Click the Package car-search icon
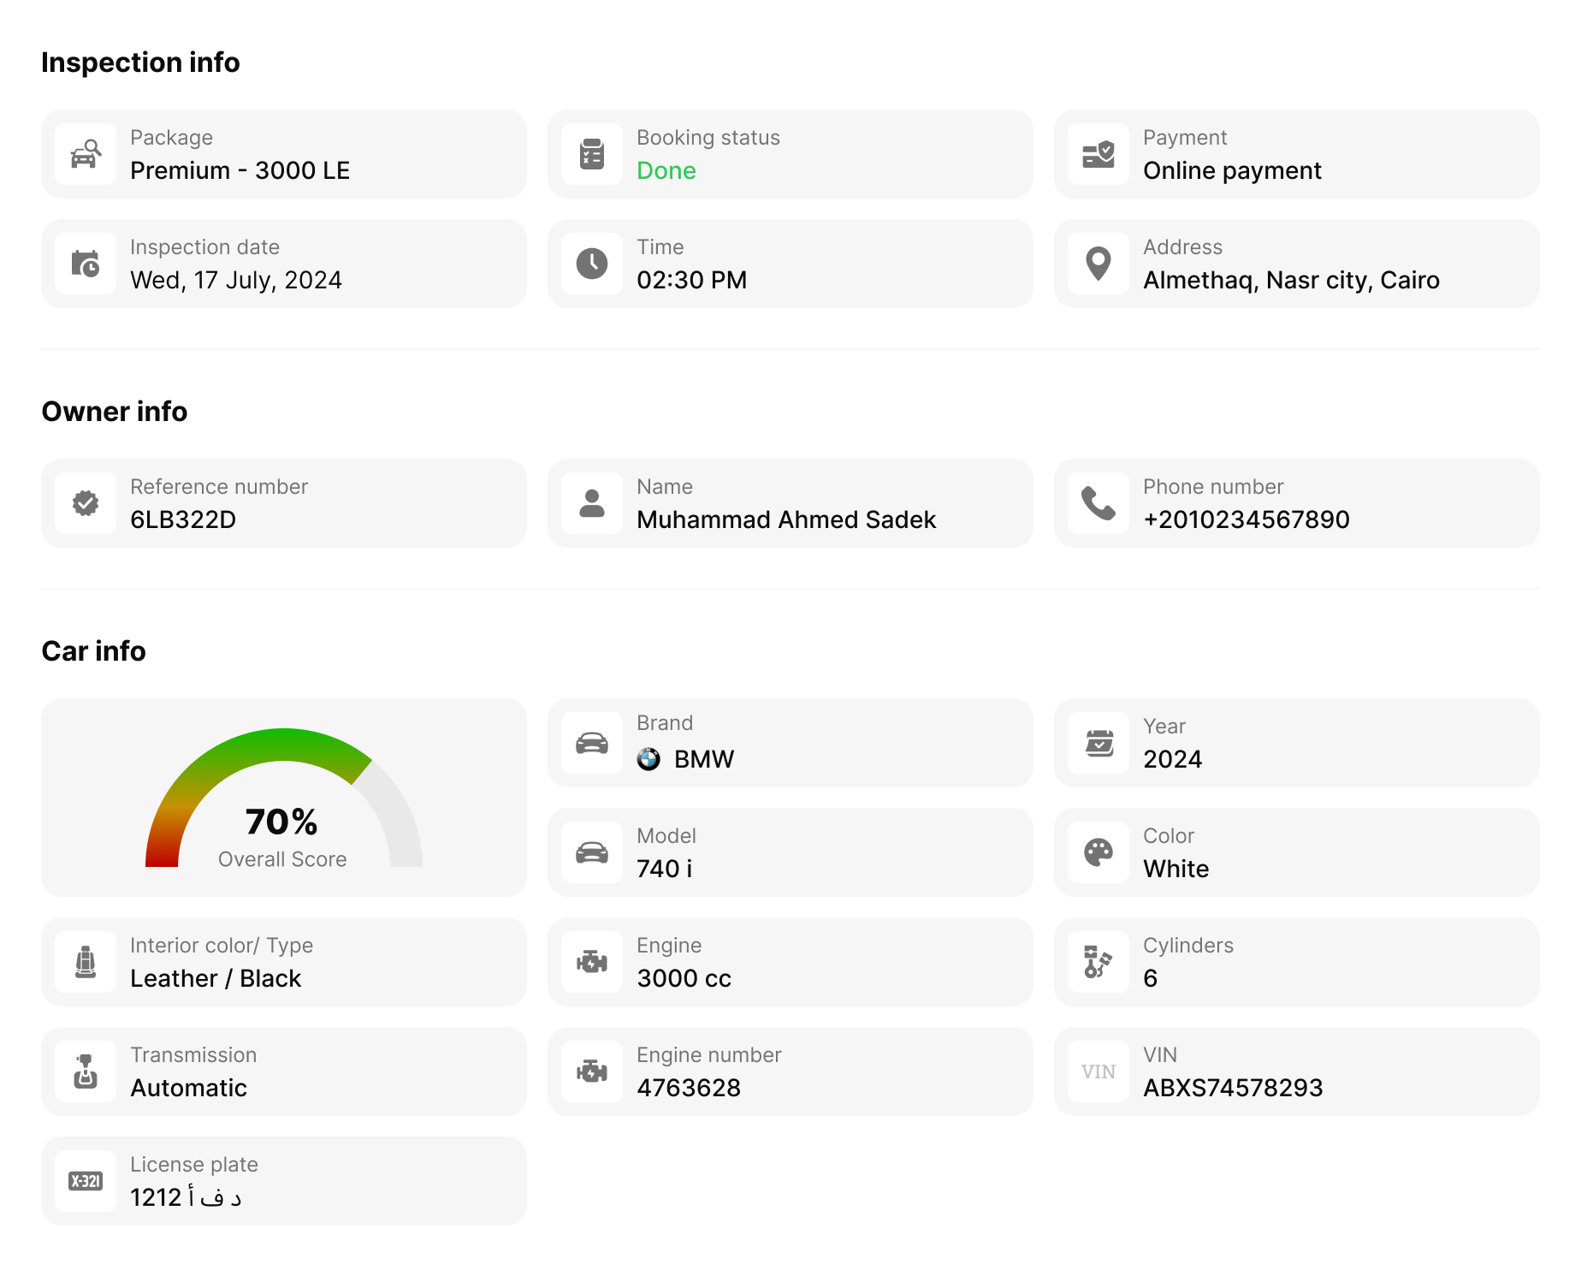1581x1270 pixels. pyautogui.click(x=86, y=154)
